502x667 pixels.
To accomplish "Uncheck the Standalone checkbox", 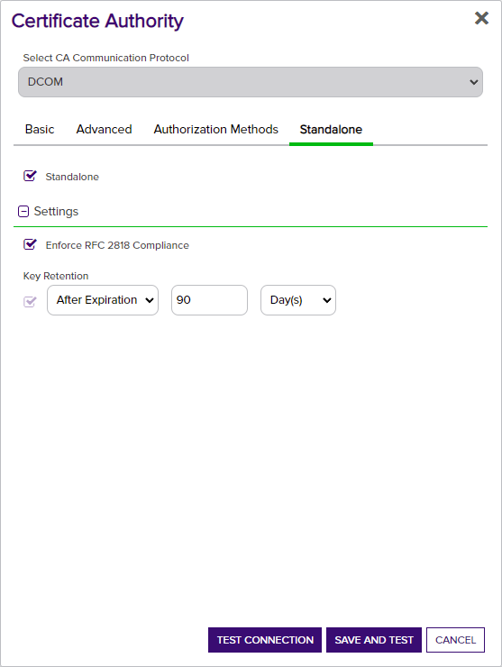I will tap(30, 176).
